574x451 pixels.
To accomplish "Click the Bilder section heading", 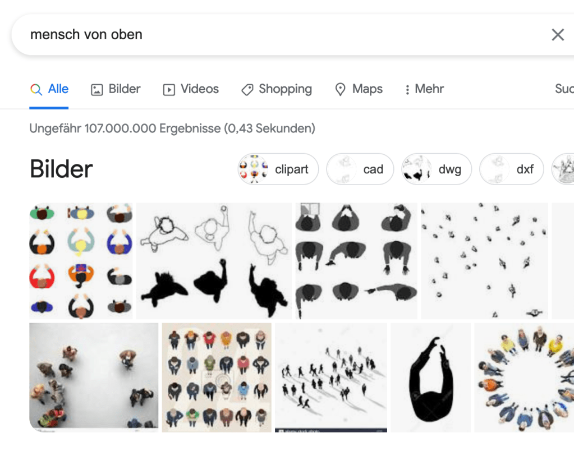I will [61, 169].
